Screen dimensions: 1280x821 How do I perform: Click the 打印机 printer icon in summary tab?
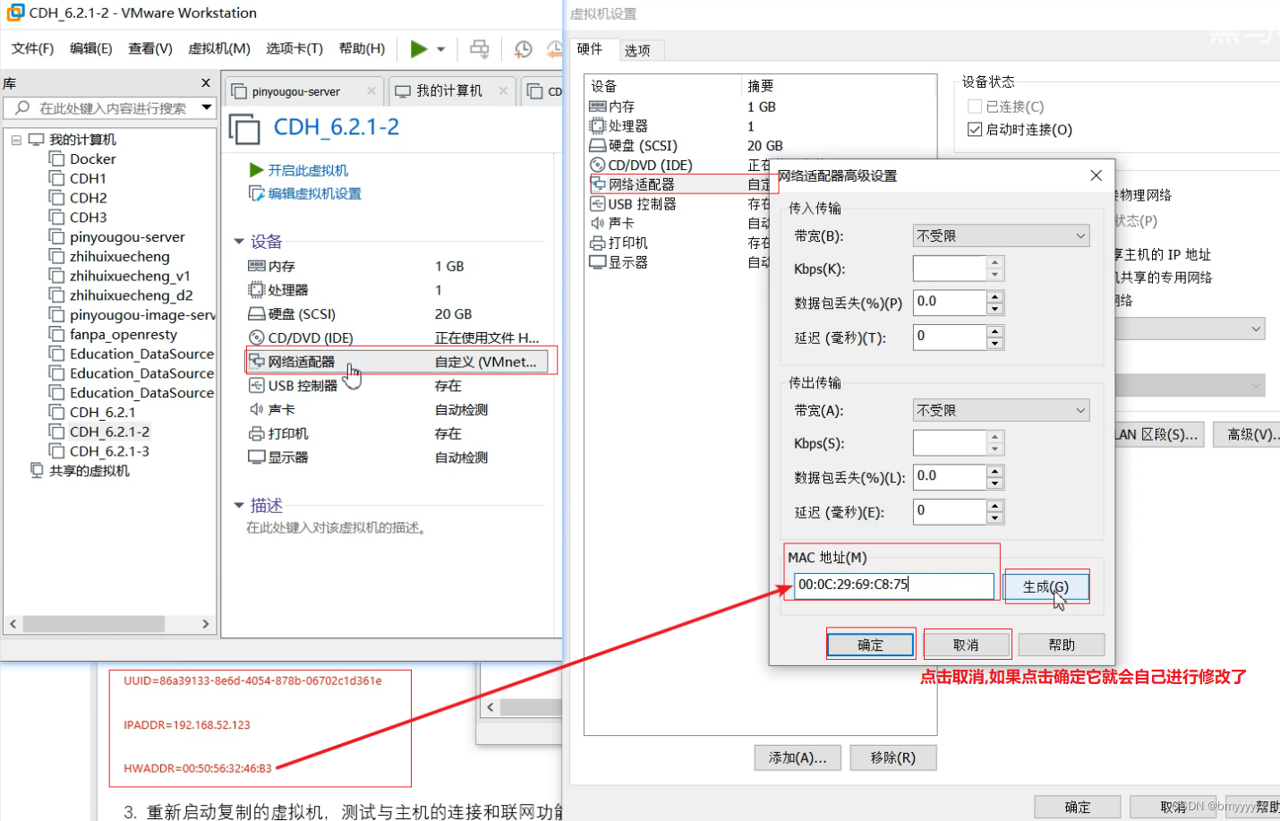tap(256, 433)
